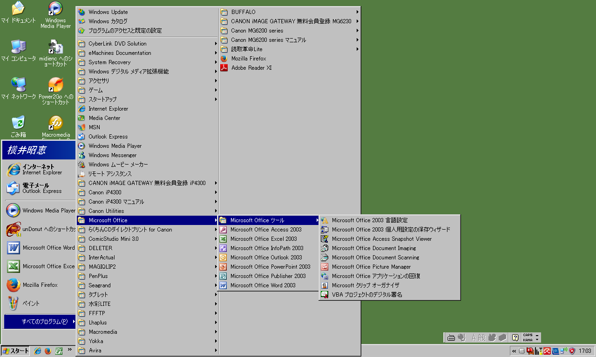The height and width of the screenshot is (357, 596).
Task: Click すべてのプログラム in Start menu
Action: (x=40, y=322)
